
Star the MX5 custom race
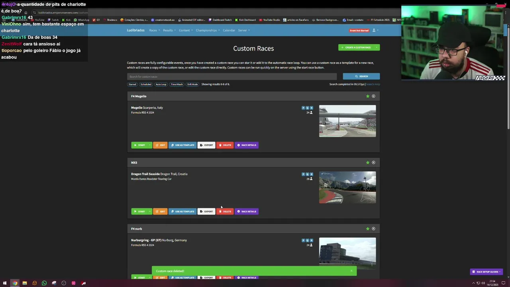pyautogui.click(x=368, y=162)
